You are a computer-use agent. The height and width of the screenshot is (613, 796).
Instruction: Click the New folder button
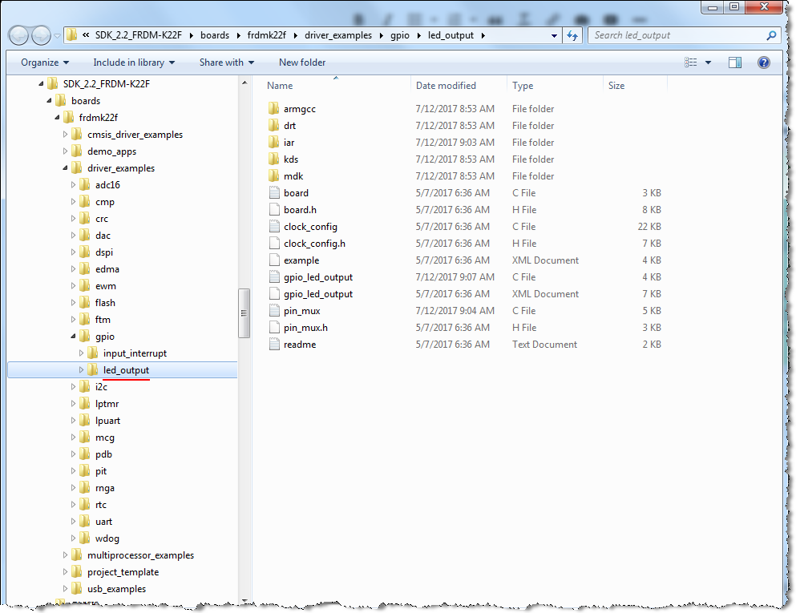coord(302,63)
